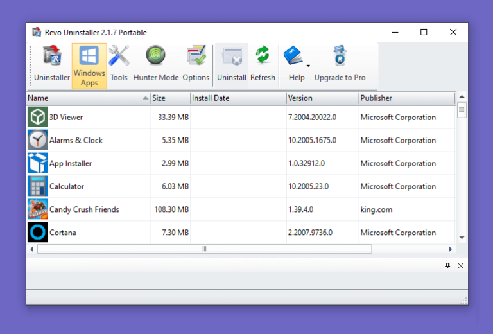The height and width of the screenshot is (334, 493).
Task: Pin the bottom description panel
Action: pos(447,265)
